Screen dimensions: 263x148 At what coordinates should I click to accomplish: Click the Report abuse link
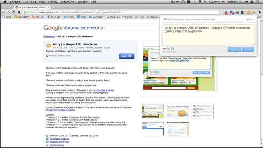(57, 145)
